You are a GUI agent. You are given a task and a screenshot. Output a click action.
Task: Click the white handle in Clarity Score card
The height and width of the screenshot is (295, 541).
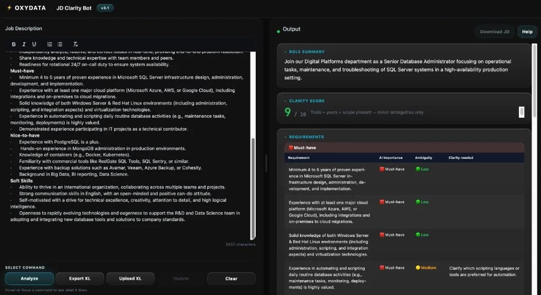(521, 112)
